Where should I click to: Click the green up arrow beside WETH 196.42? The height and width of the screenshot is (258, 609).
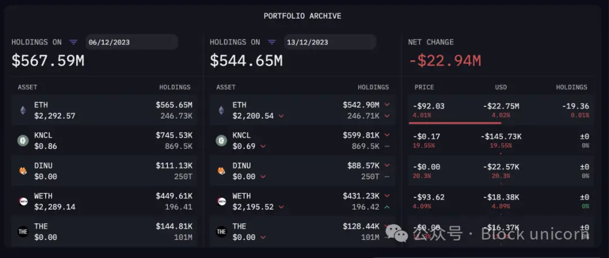387,207
